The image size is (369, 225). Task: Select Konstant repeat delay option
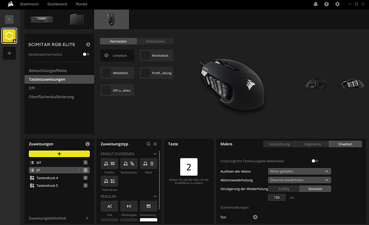point(315,189)
